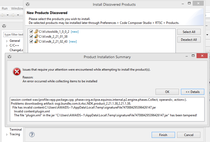Viewport: 210px width, 142px height.
Task: Toggle the C:\ti\ndk_2_21_01_38 checkbox
Action: point(31,37)
